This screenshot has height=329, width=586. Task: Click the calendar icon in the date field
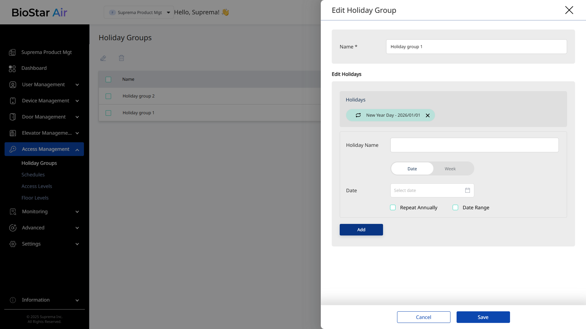point(467,190)
